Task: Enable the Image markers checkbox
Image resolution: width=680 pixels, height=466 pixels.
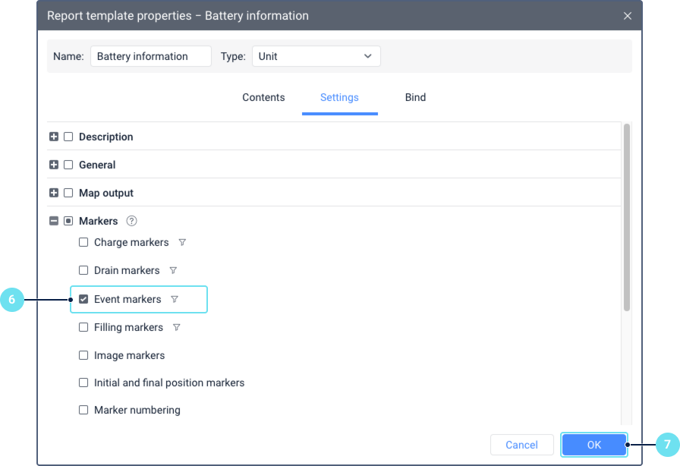Action: coord(83,355)
